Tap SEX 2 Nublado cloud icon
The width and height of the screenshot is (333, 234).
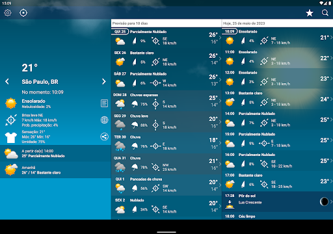coord(120,209)
